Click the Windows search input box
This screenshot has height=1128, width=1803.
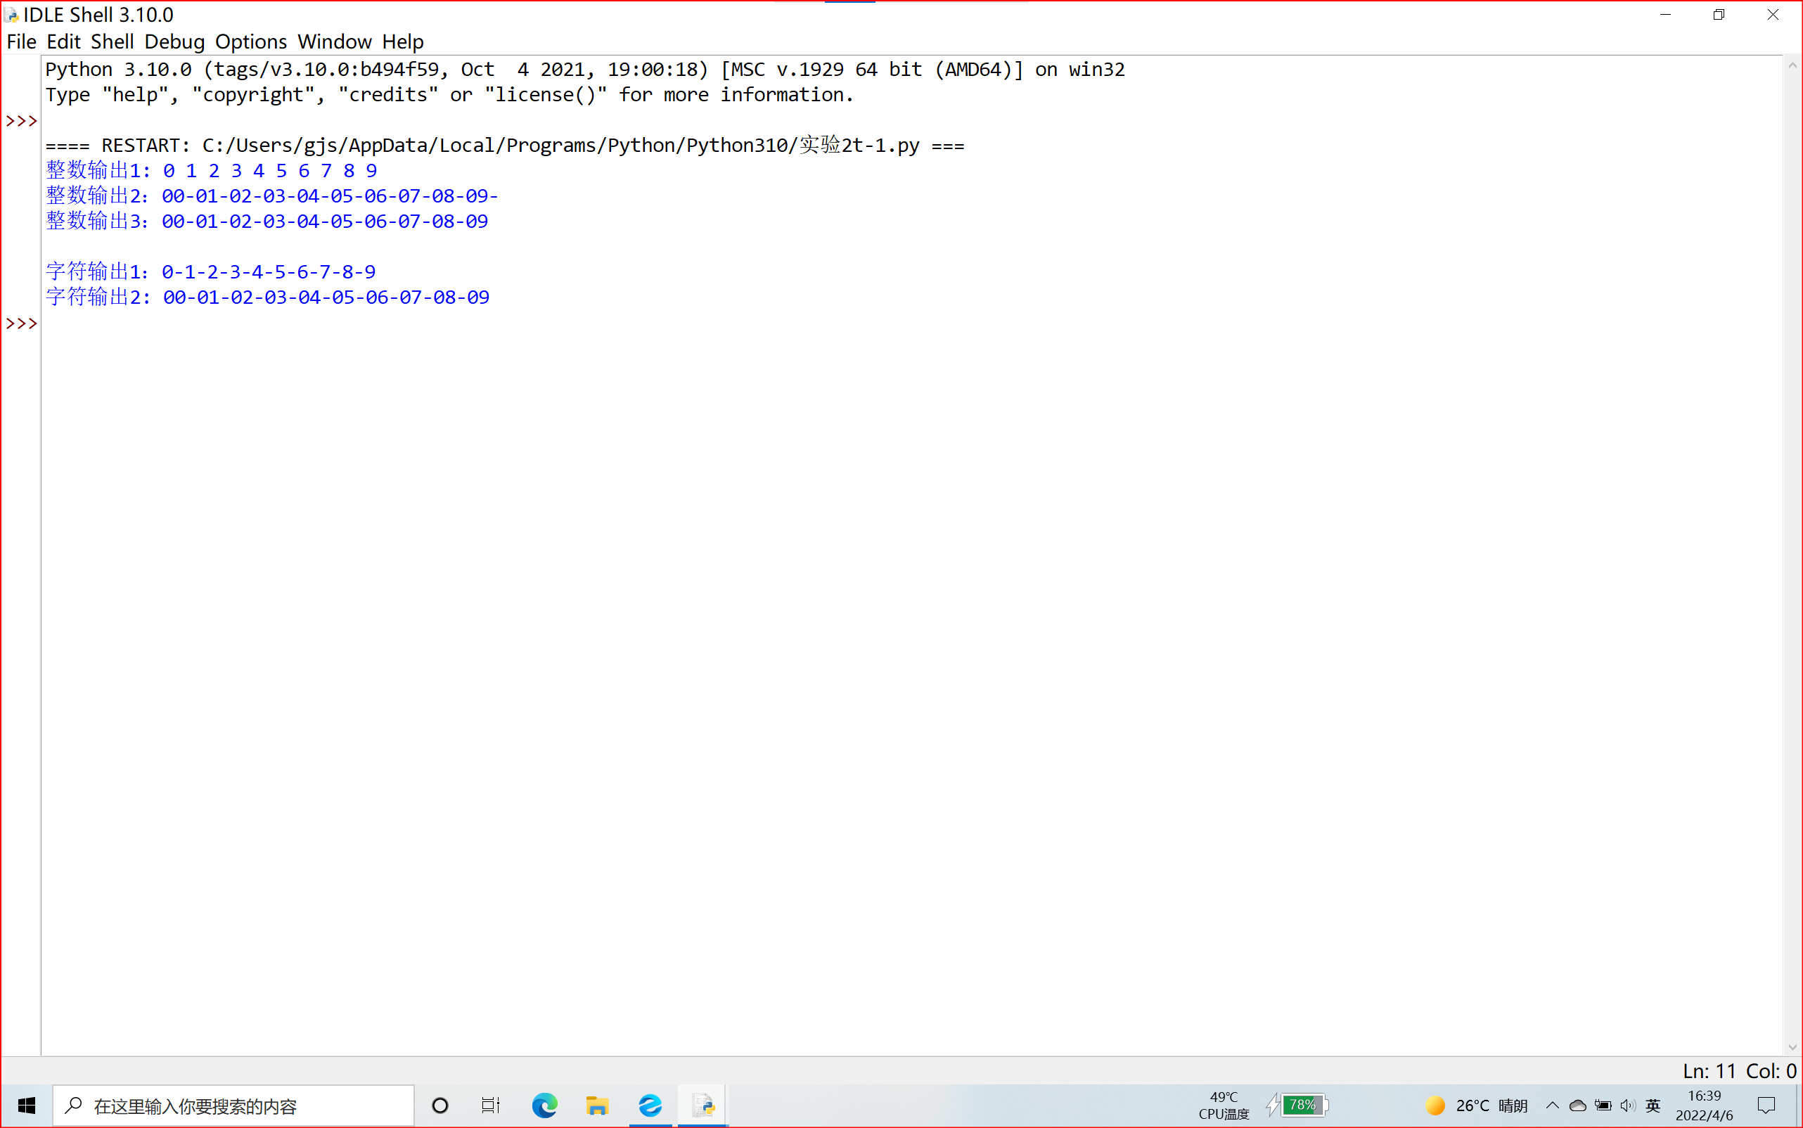pyautogui.click(x=233, y=1105)
